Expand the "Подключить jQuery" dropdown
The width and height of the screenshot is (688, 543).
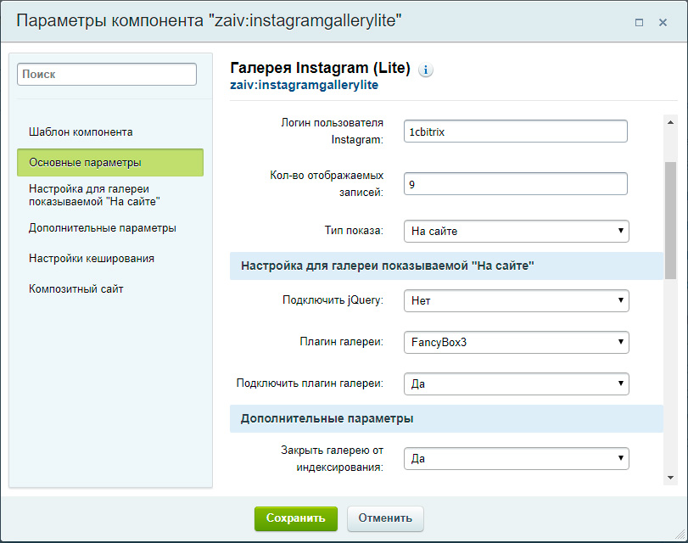pyautogui.click(x=516, y=300)
